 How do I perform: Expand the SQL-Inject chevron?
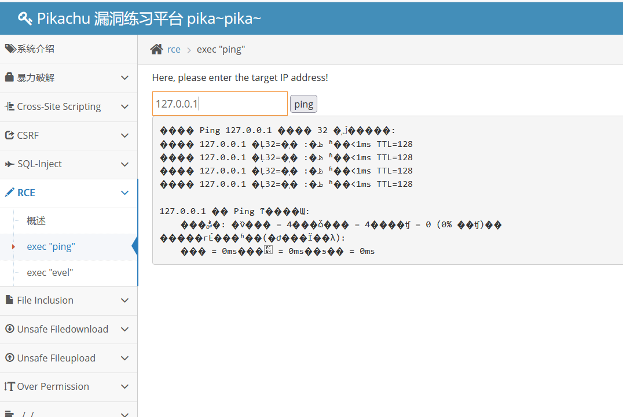(124, 164)
